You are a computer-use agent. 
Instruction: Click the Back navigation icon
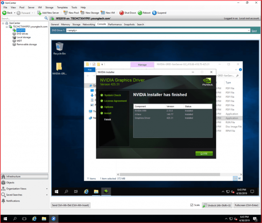[4, 13]
